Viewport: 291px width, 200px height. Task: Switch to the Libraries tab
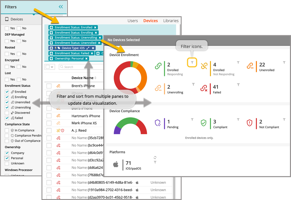point(171,21)
